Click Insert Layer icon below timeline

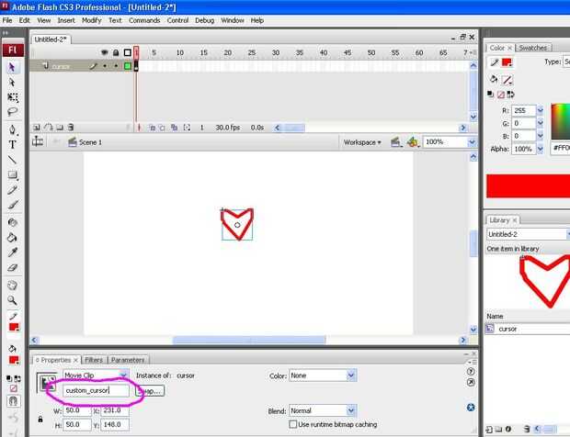coord(37,128)
